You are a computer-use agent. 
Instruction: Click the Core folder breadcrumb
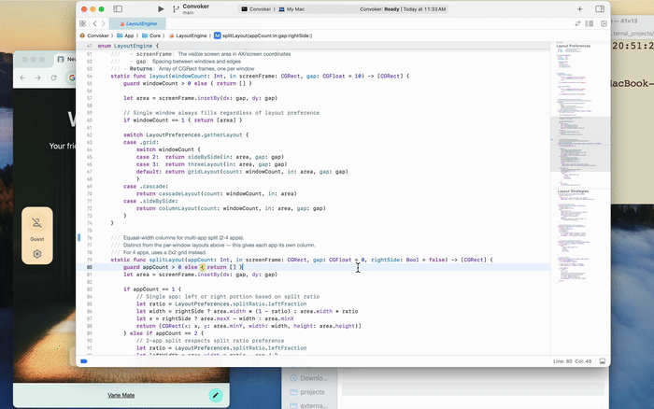(x=151, y=35)
